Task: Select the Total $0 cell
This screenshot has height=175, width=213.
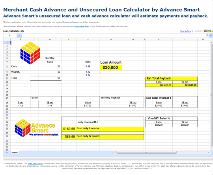Action: coord(50,79)
